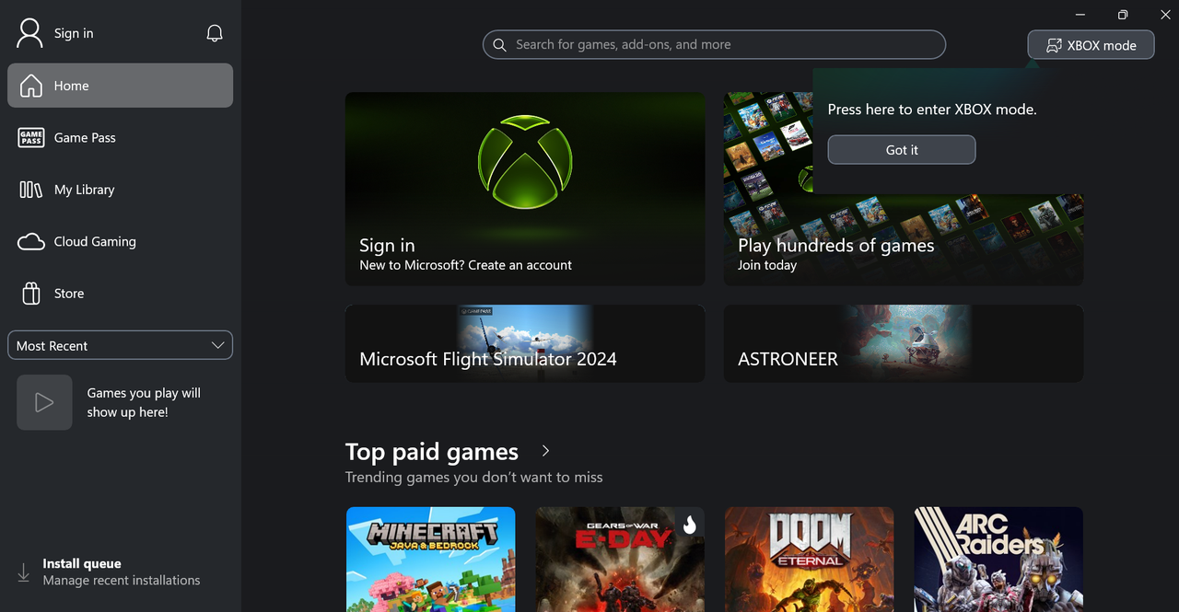
Task: Navigate to Cloud Gaming
Action: click(120, 241)
